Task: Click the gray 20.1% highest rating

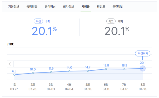Action: [x=117, y=31]
